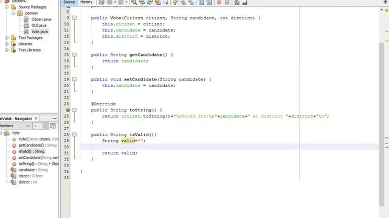Open Back history dropdown arrow

click(115, 2)
